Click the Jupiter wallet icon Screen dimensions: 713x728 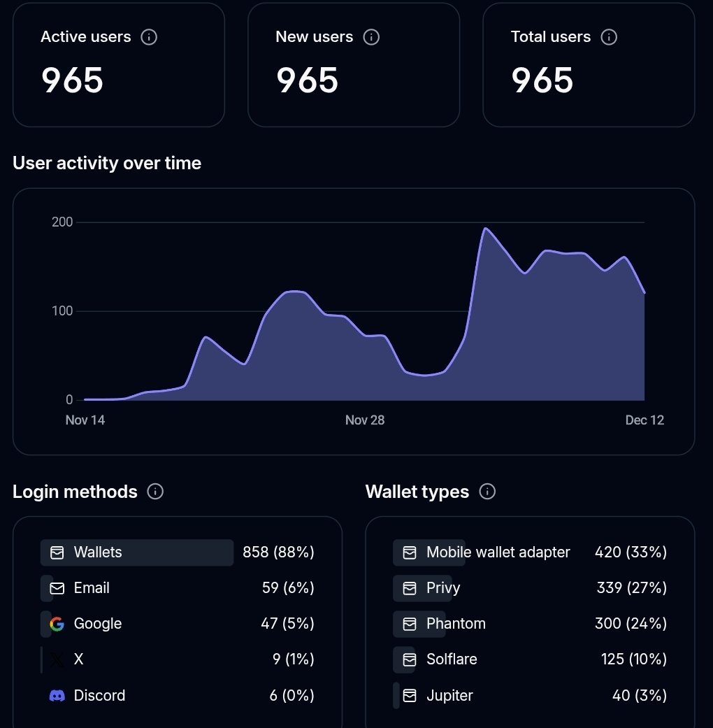point(409,695)
